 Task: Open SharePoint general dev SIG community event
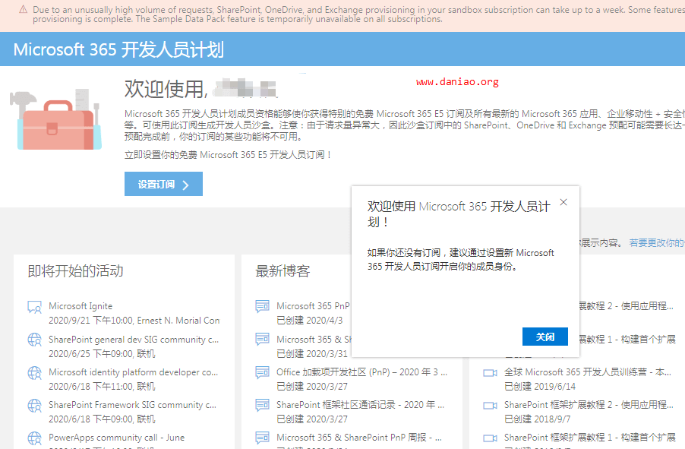click(x=134, y=340)
